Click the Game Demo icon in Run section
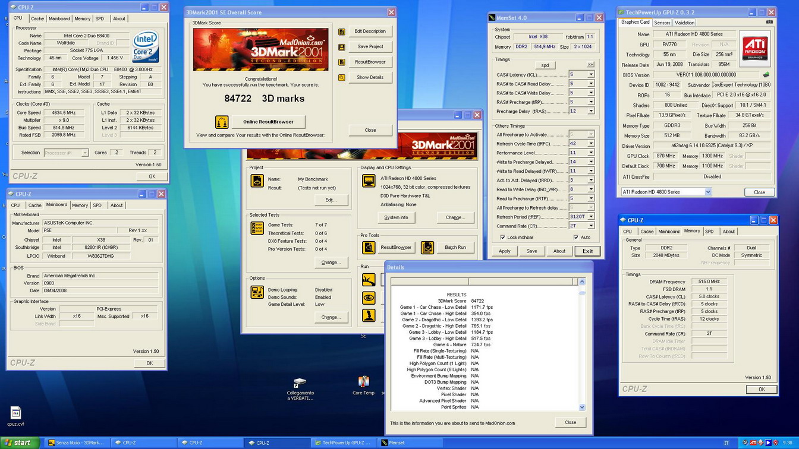The image size is (799, 449). pyautogui.click(x=369, y=315)
